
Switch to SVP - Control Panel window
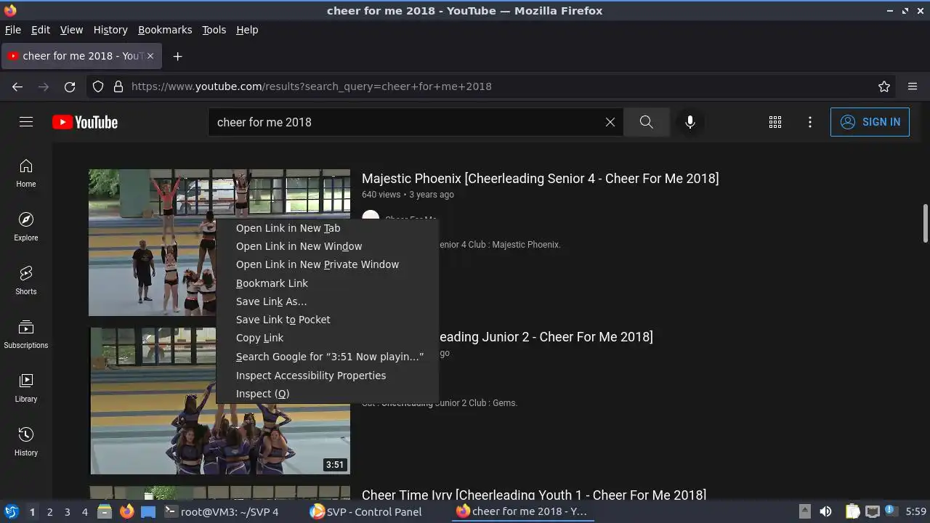[x=366, y=511]
